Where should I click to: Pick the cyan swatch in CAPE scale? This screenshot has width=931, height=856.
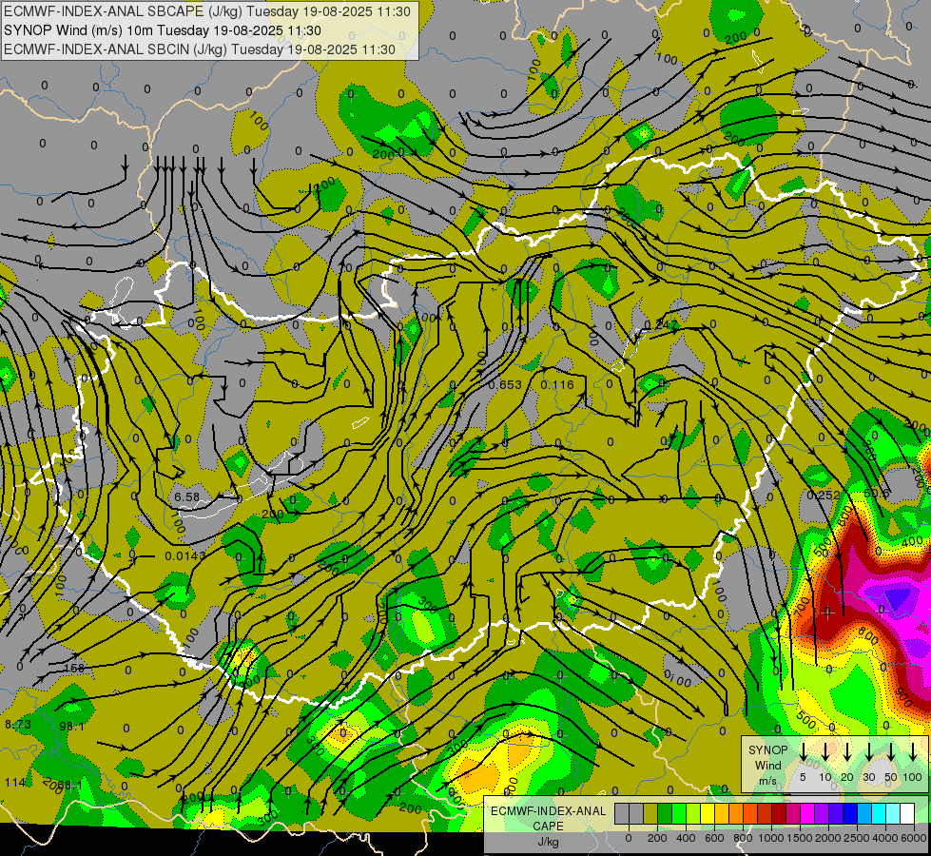[878, 813]
